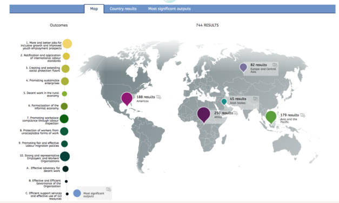Select outcome B governance small dot
The image size is (339, 203).
click(x=67, y=181)
